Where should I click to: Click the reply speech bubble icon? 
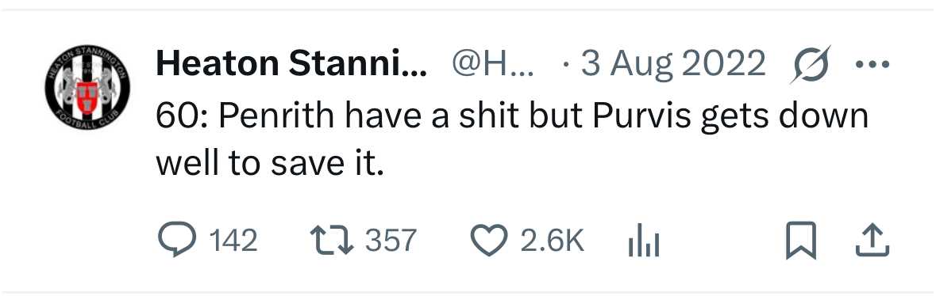[177, 240]
